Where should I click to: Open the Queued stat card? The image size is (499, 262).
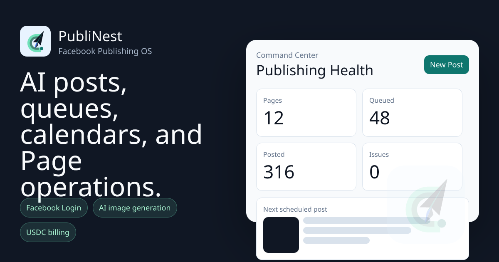tap(412, 113)
